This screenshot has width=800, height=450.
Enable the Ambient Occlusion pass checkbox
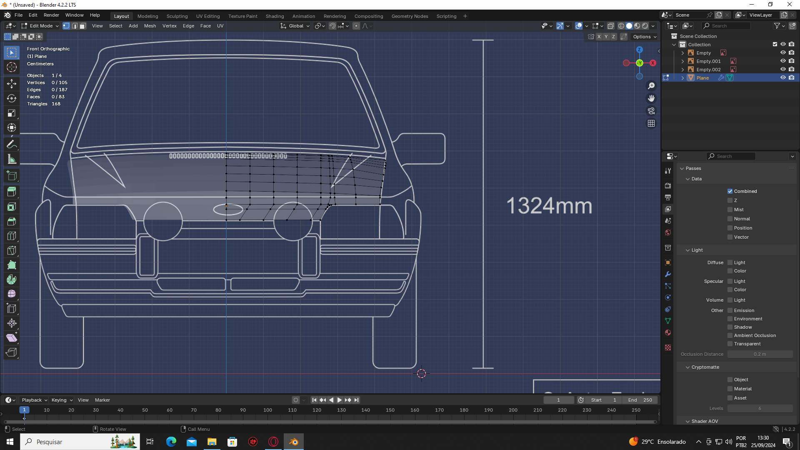(730, 335)
